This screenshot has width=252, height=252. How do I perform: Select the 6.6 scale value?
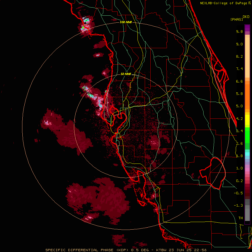239,81
